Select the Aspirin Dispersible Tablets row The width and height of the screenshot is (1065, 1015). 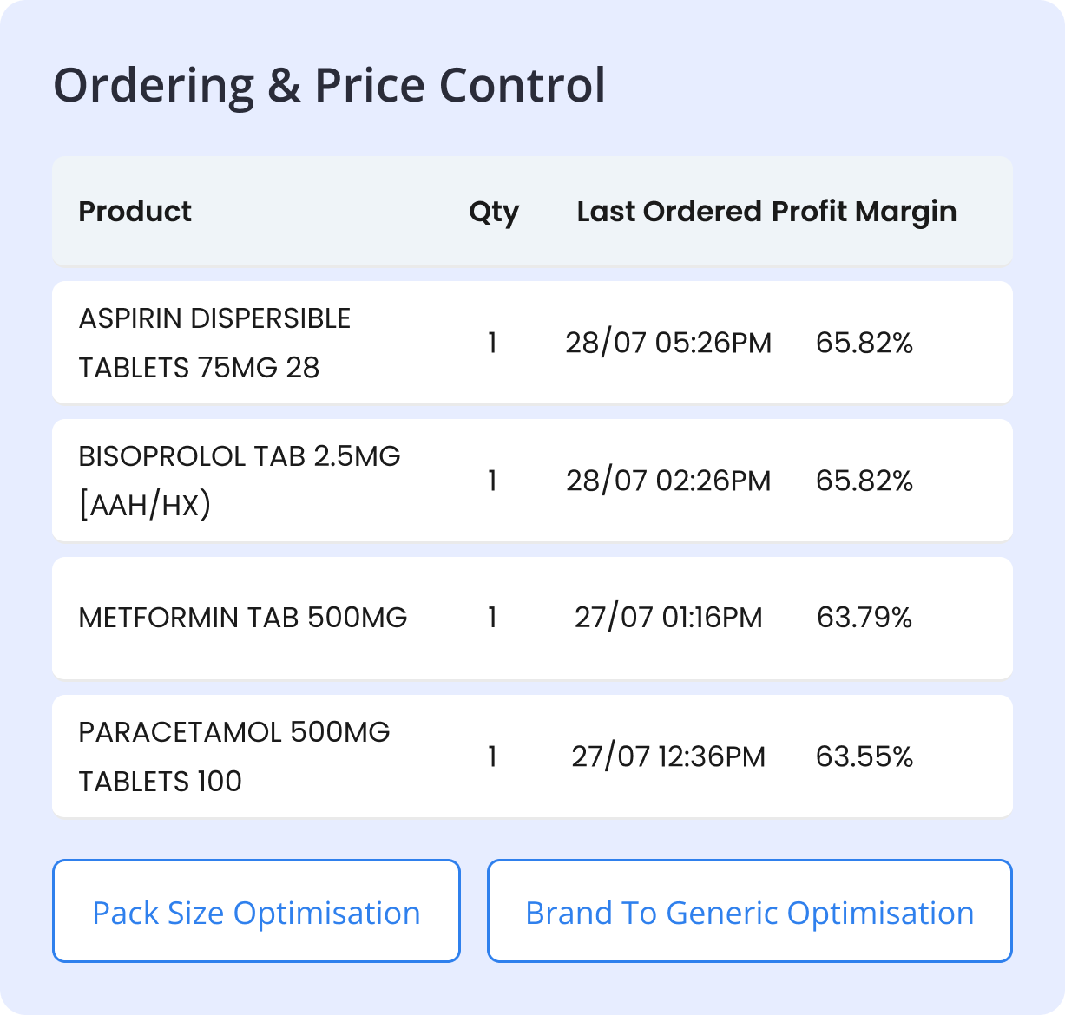coord(214,343)
